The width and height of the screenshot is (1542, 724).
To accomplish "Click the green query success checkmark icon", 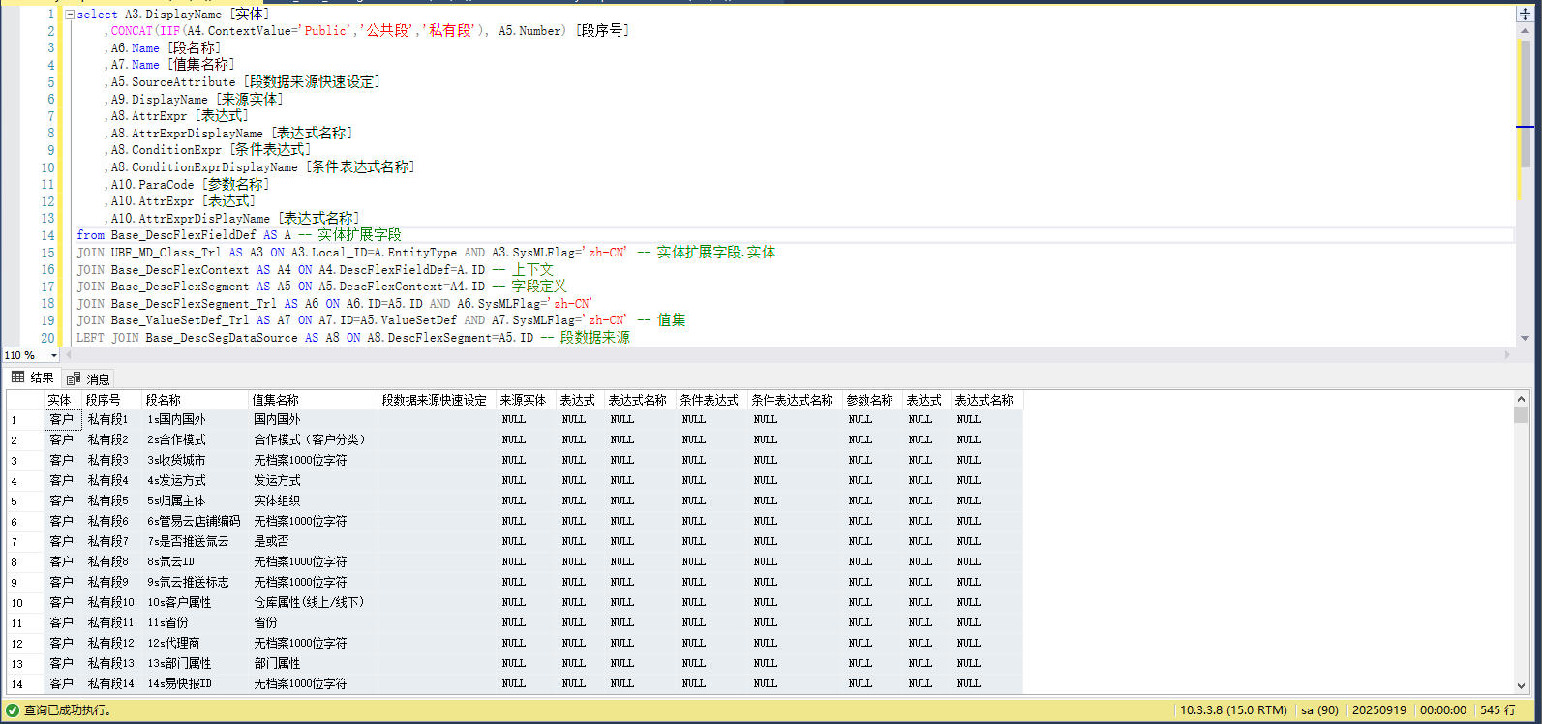I will (12, 710).
